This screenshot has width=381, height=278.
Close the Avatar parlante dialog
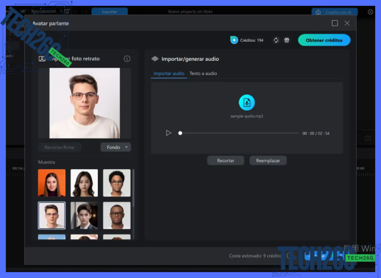tap(347, 23)
